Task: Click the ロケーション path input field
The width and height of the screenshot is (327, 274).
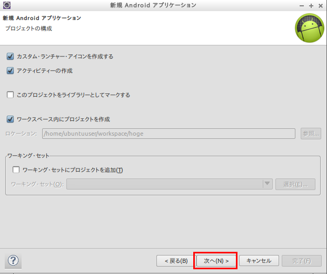Action: [169, 134]
